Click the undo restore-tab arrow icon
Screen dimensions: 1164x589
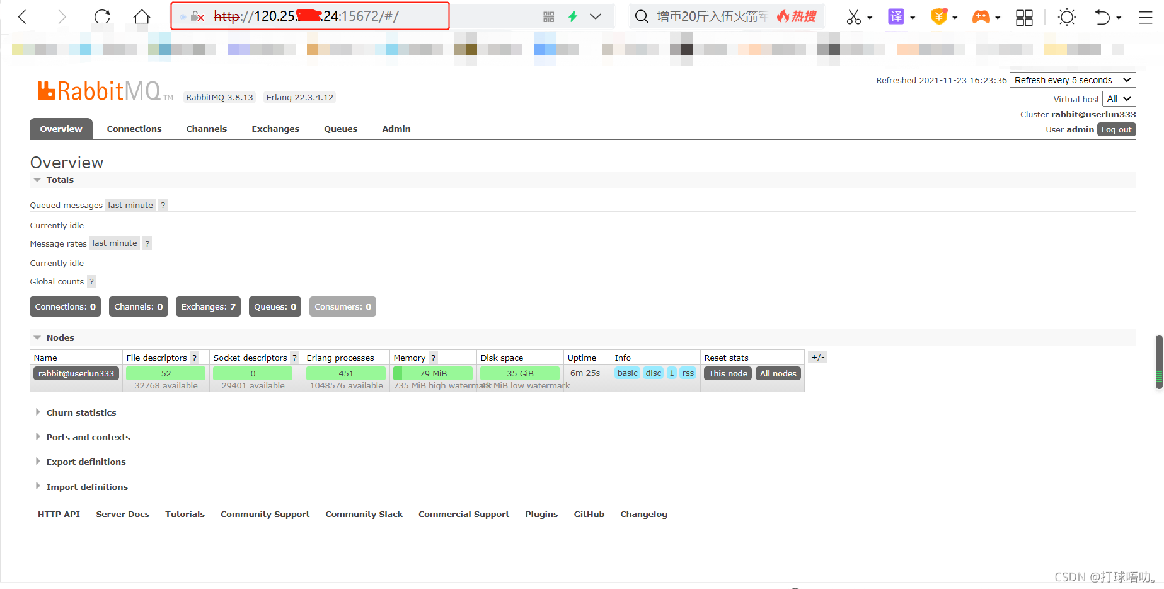[1102, 17]
